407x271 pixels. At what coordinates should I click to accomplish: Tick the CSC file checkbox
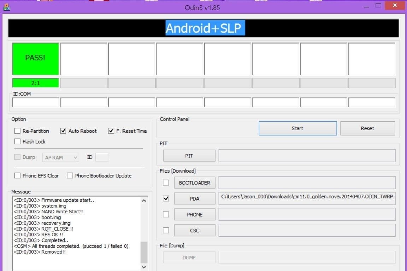click(166, 230)
